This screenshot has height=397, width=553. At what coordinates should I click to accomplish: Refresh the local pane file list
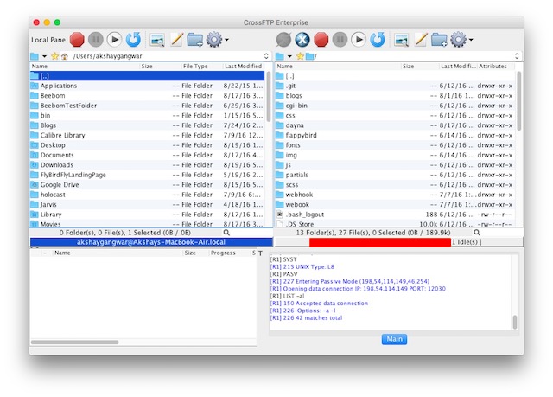[133, 40]
